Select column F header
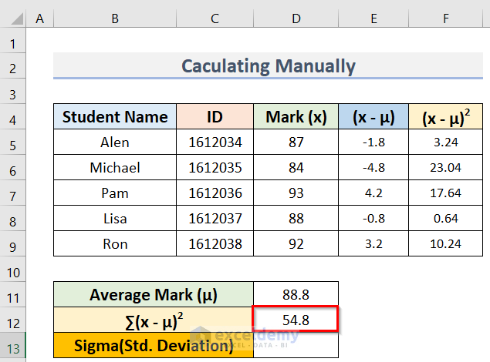490x362 pixels. [x=445, y=18]
